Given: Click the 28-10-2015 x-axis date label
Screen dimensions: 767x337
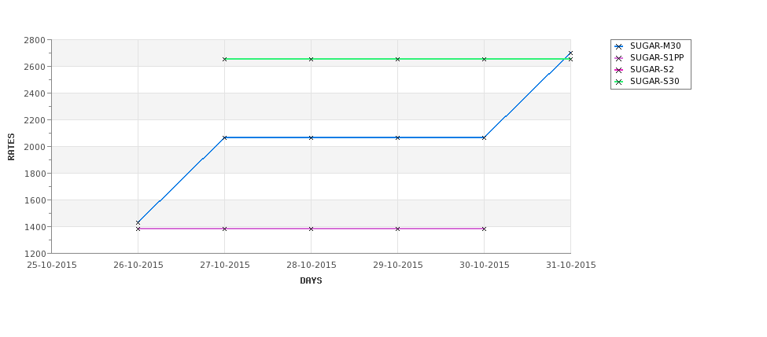Looking at the screenshot, I should tap(311, 266).
